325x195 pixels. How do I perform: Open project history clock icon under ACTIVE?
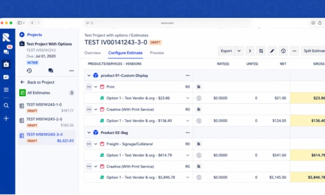tap(29, 71)
